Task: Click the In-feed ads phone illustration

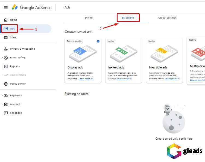Action: coord(124,54)
